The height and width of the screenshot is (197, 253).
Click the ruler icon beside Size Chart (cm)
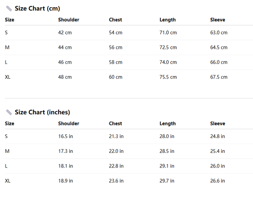[9, 8]
